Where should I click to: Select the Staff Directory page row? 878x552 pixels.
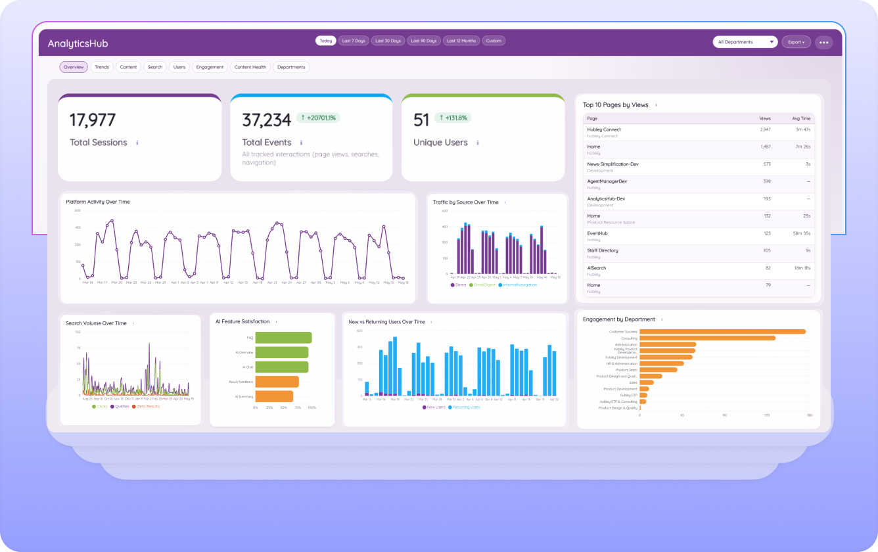(x=699, y=253)
